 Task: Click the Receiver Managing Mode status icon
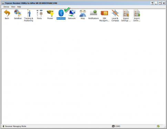tap(3, 126)
